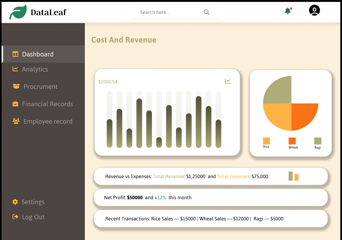Open the notification bell icon

(288, 11)
